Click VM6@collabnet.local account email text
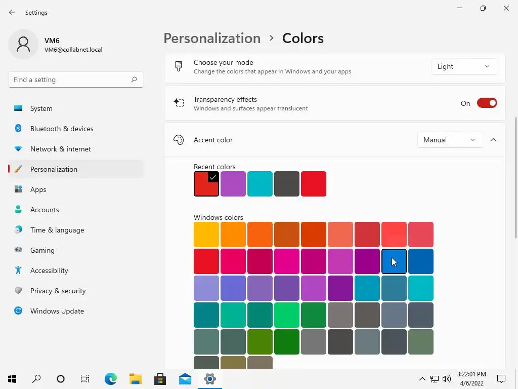518x389 pixels. 73,50
